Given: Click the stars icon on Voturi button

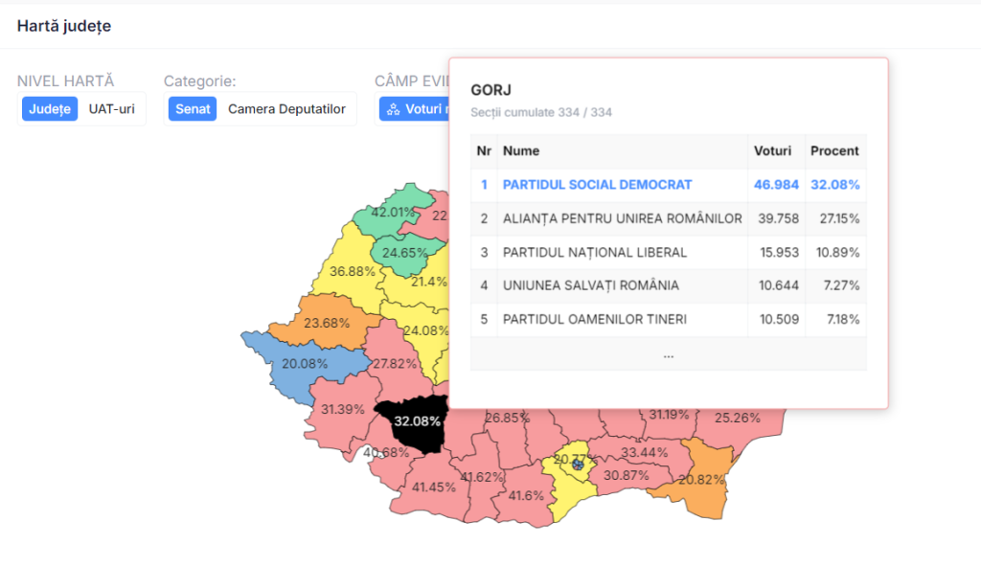Looking at the screenshot, I should pos(393,109).
